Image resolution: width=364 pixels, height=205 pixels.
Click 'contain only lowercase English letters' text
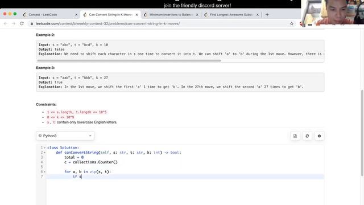point(87,122)
